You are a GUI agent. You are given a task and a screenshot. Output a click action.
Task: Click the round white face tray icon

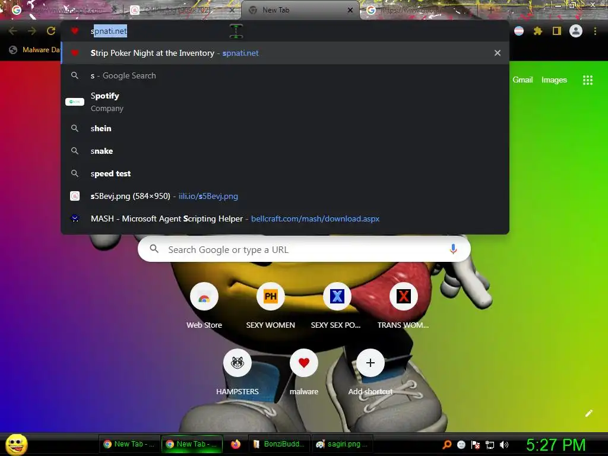461,445
